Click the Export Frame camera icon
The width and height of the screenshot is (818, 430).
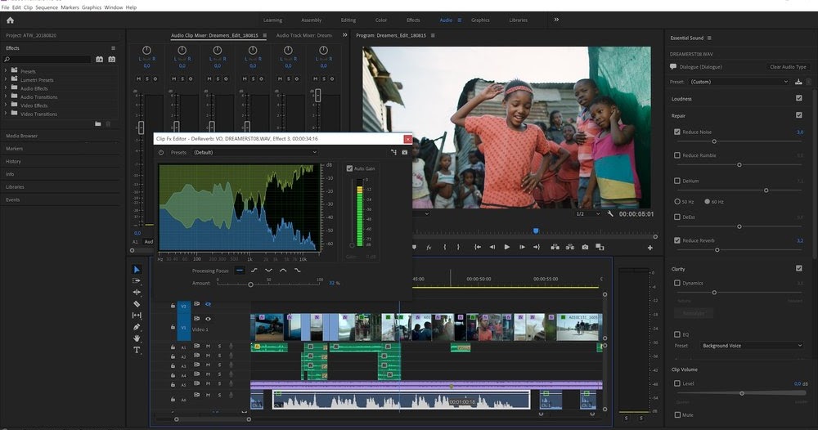click(x=585, y=247)
